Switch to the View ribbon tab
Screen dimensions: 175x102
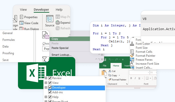[23, 10]
